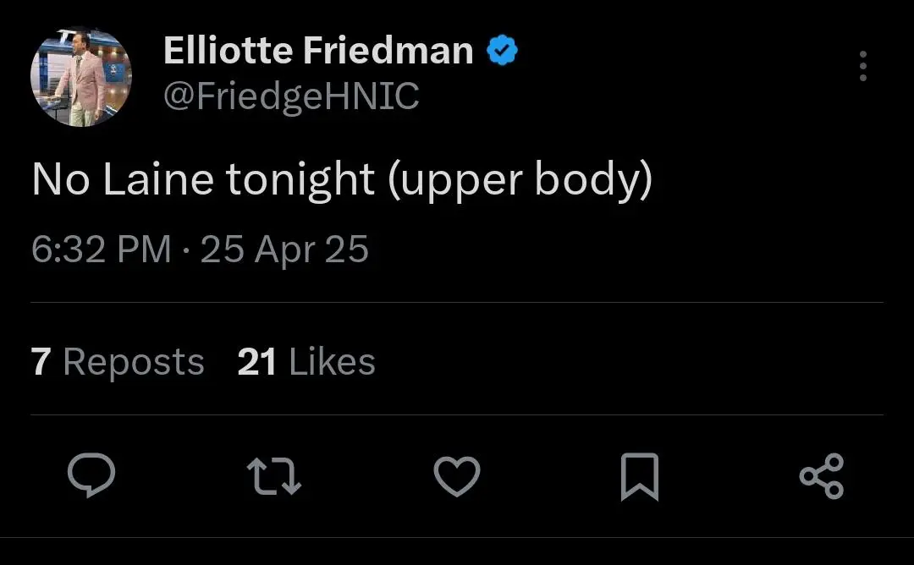Click the 25 Apr 25 date
Image resolution: width=914 pixels, height=565 pixels.
[x=284, y=250]
